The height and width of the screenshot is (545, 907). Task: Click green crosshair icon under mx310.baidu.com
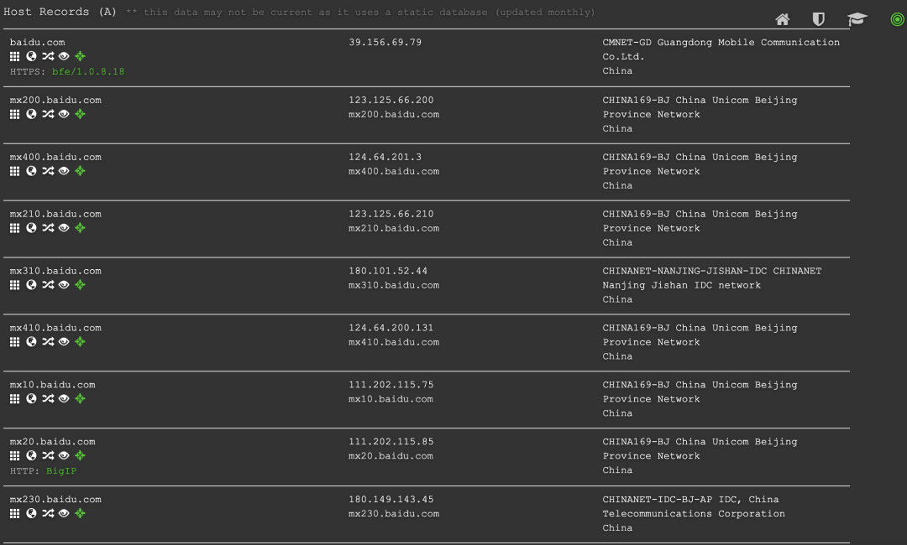pos(80,284)
